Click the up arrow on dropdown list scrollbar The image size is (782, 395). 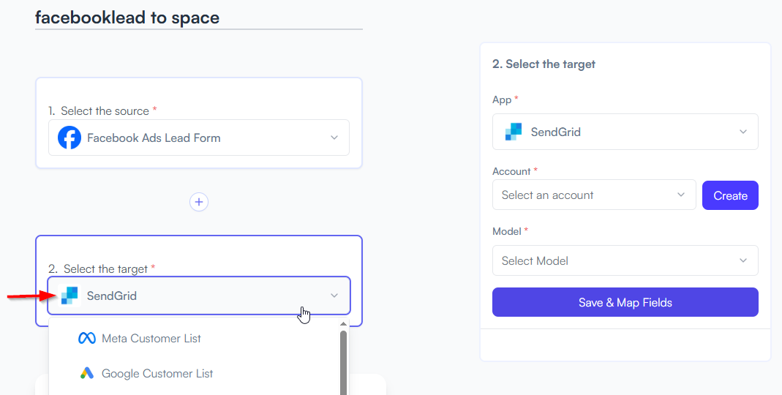coord(343,324)
